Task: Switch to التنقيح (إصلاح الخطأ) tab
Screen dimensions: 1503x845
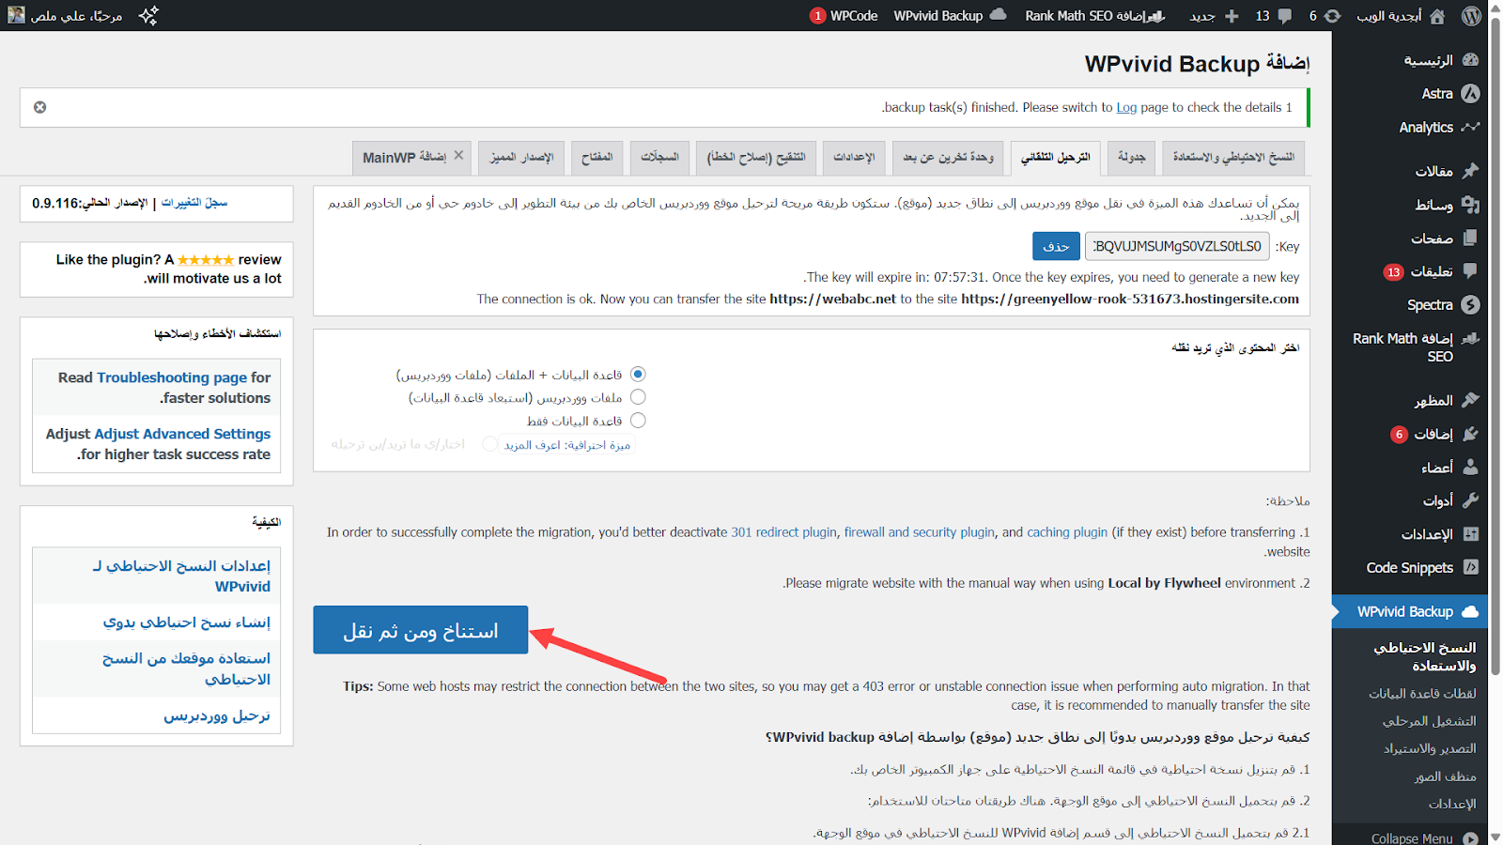Action: (756, 158)
